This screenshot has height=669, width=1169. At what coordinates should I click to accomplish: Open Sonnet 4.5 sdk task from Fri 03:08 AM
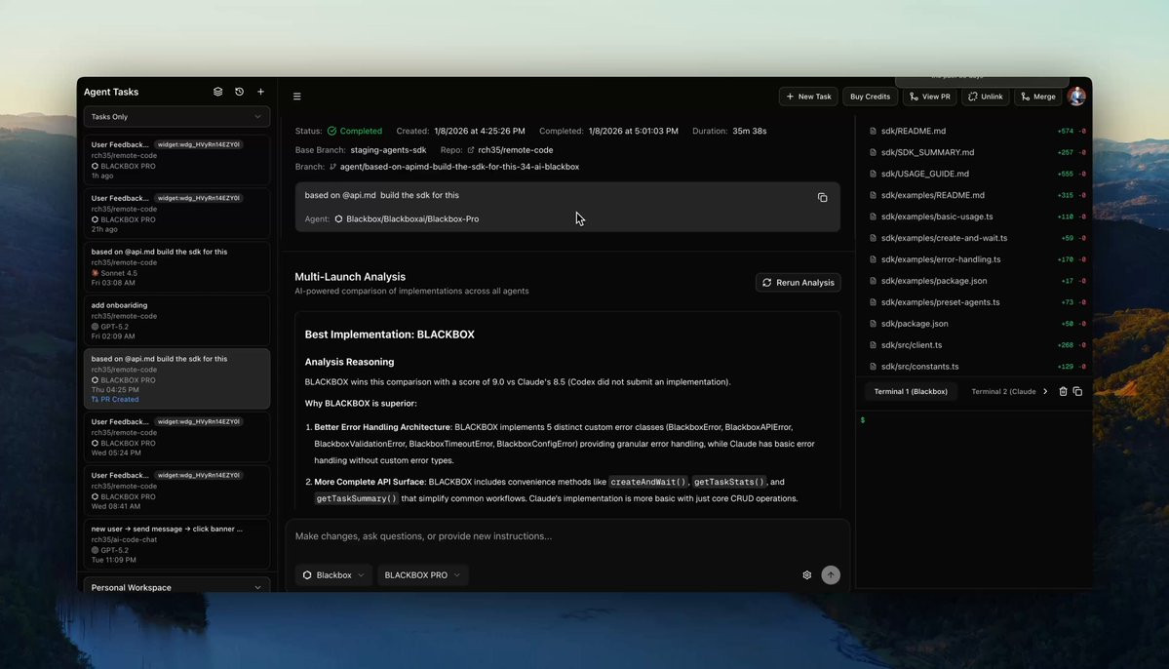point(176,267)
